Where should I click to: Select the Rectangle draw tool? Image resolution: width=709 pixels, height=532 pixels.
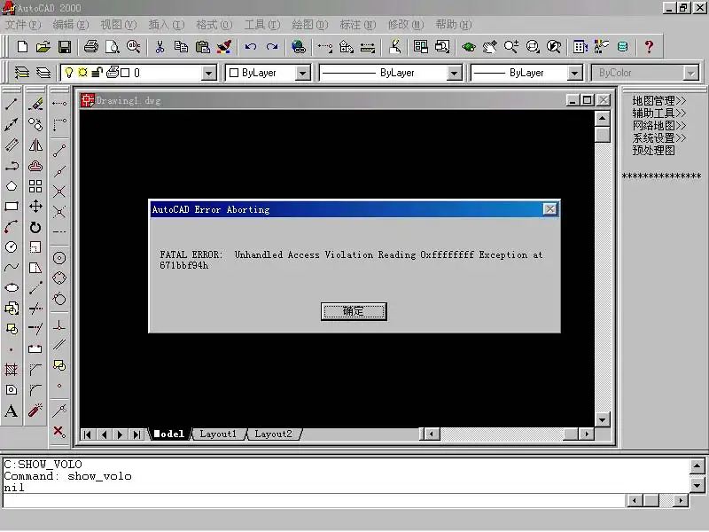12,207
